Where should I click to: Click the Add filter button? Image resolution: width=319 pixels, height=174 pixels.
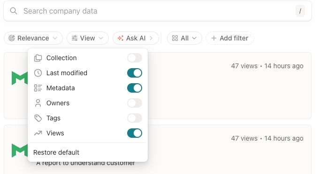[230, 38]
